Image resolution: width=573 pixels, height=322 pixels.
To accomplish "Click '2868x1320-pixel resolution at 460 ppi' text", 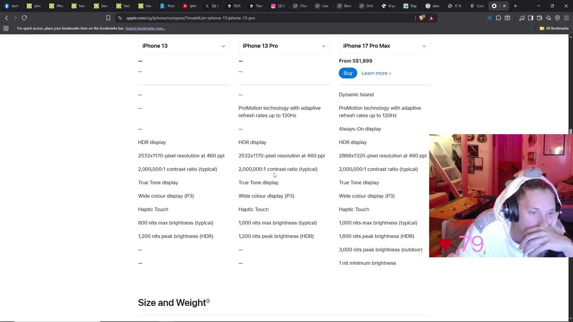I will tap(383, 156).
